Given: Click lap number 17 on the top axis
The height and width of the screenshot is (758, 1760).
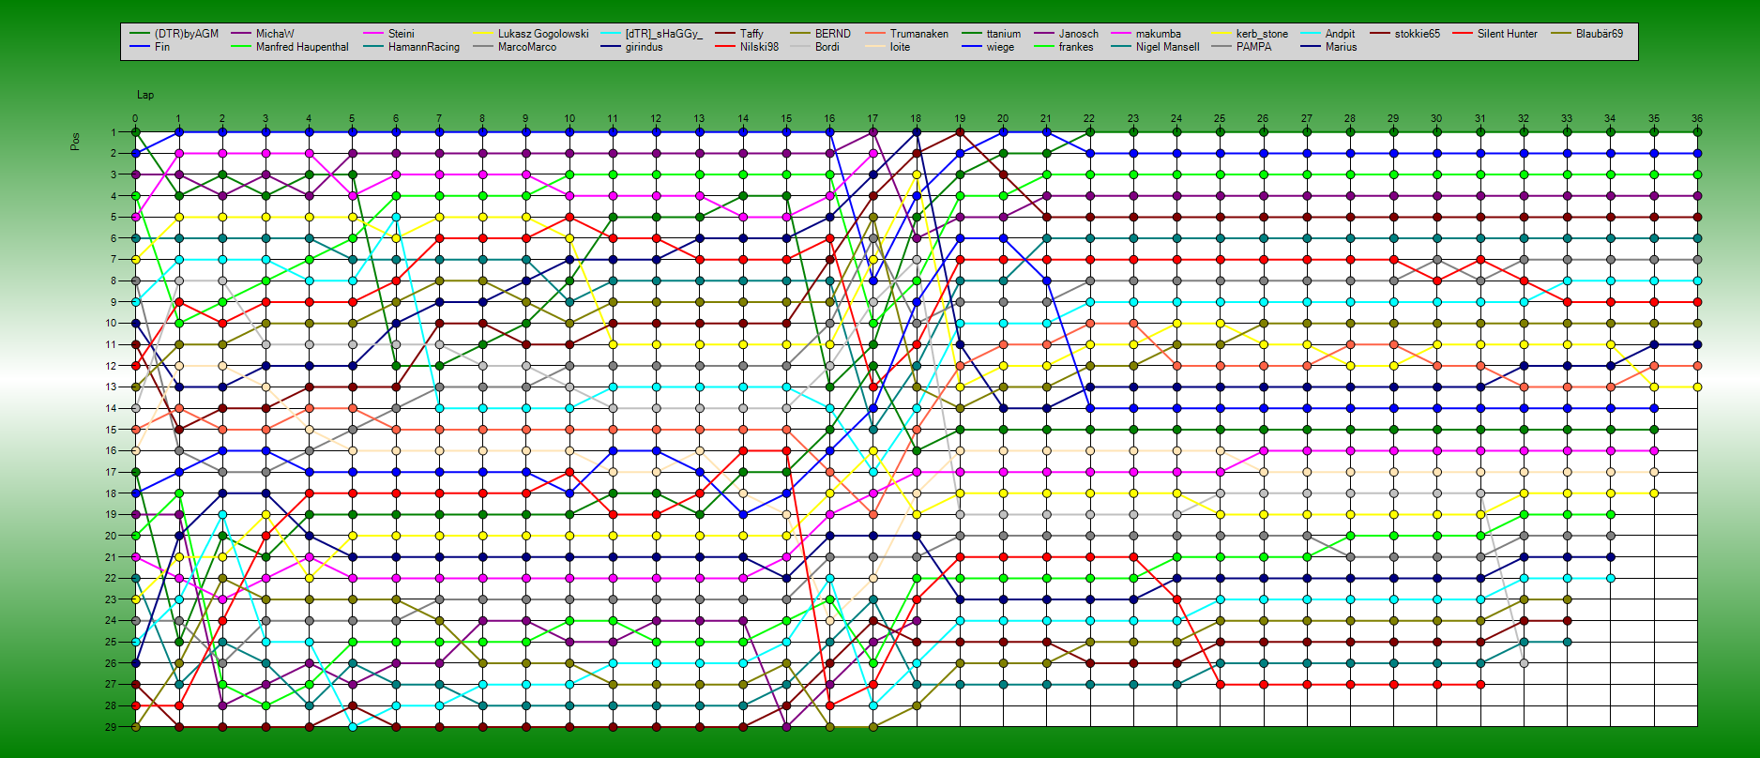Looking at the screenshot, I should 872,119.
